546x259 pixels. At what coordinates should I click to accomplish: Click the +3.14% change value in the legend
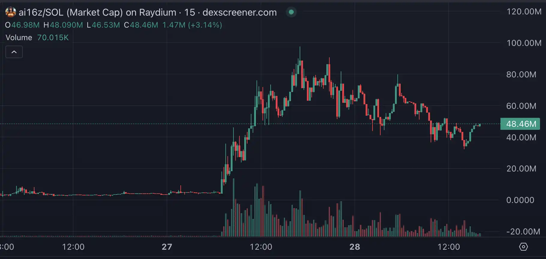coord(205,25)
